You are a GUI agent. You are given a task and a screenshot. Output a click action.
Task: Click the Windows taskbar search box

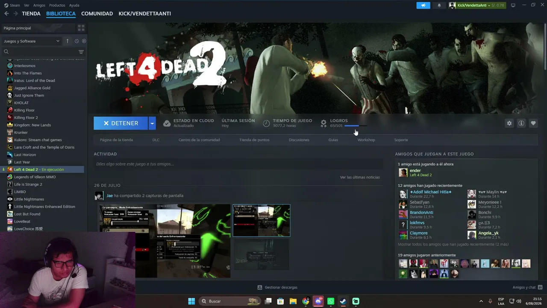coord(230,301)
